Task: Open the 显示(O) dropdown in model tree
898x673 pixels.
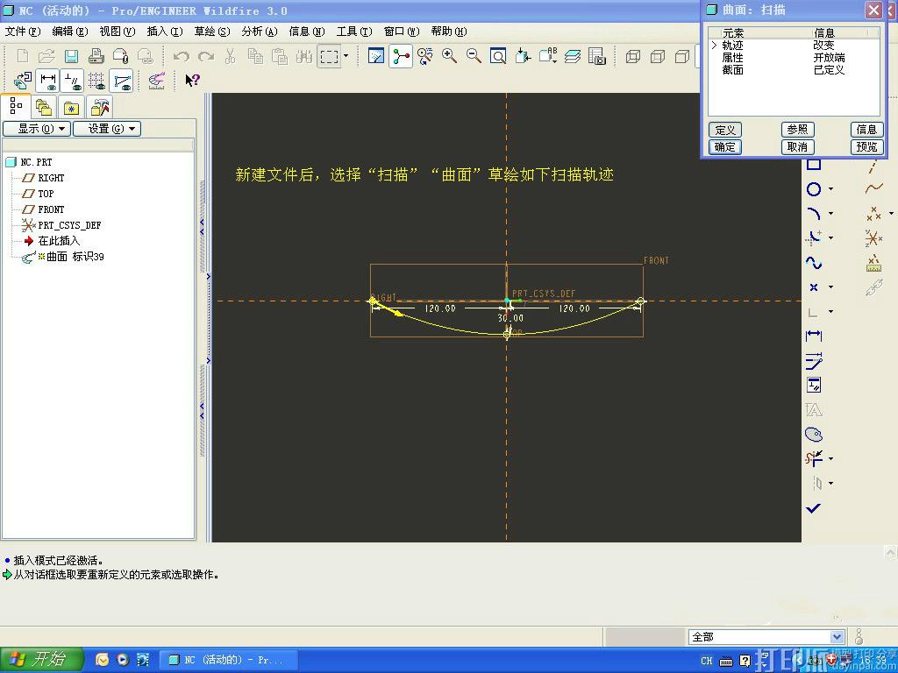Action: click(37, 129)
